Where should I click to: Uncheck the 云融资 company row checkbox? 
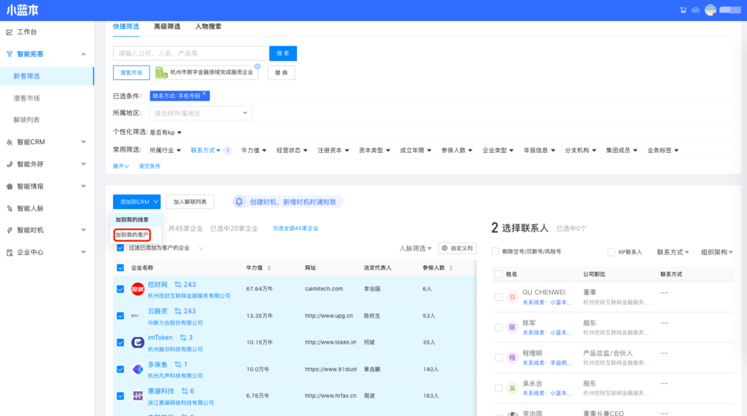120,315
